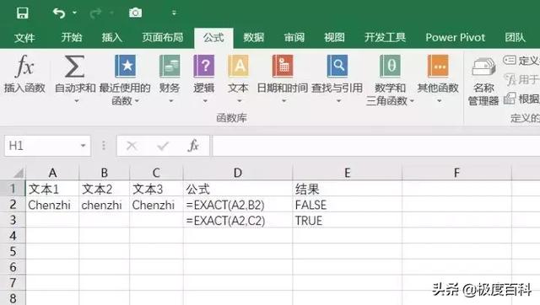This screenshot has width=540, height=305.
Task: Expand the 自动求和 dropdown arrow
Action: tap(77, 101)
